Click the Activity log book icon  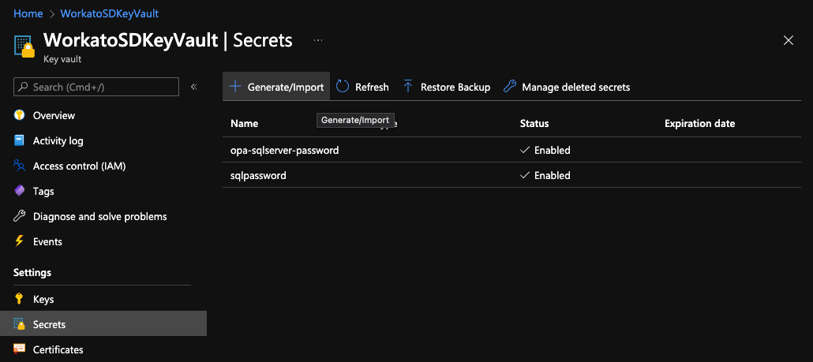19,140
